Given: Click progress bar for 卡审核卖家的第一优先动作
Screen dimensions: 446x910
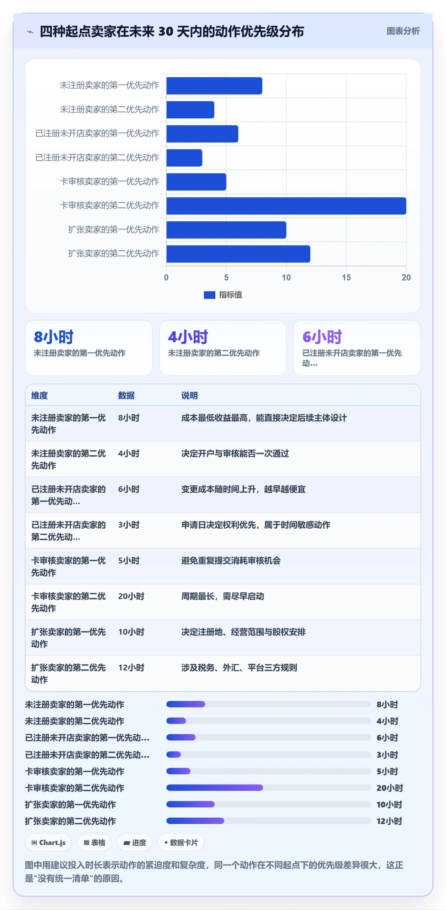Looking at the screenshot, I should click(269, 771).
